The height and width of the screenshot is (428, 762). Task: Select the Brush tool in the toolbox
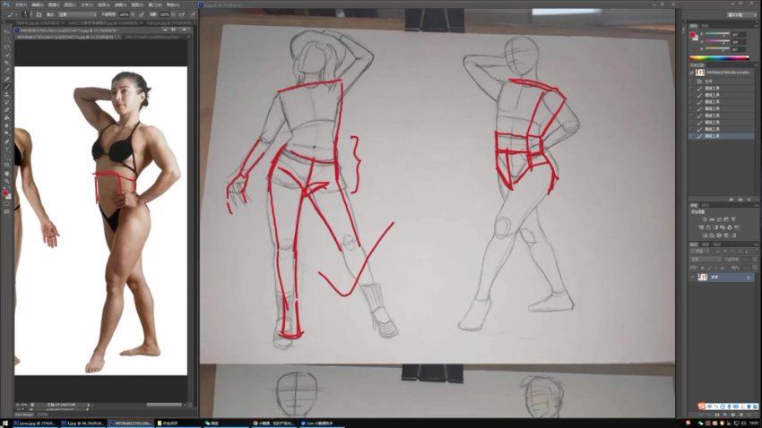[7, 86]
